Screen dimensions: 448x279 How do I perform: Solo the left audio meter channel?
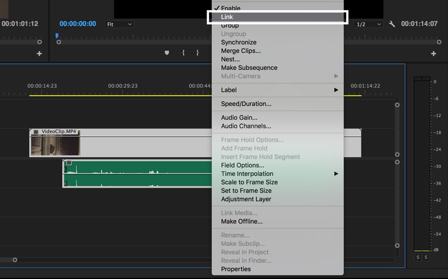(418, 257)
